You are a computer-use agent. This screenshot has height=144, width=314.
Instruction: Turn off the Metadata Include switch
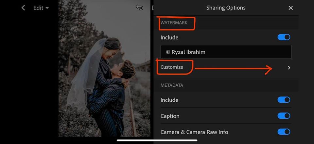tap(284, 100)
